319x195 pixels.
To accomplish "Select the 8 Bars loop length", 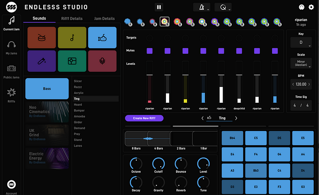I will coord(136,139).
